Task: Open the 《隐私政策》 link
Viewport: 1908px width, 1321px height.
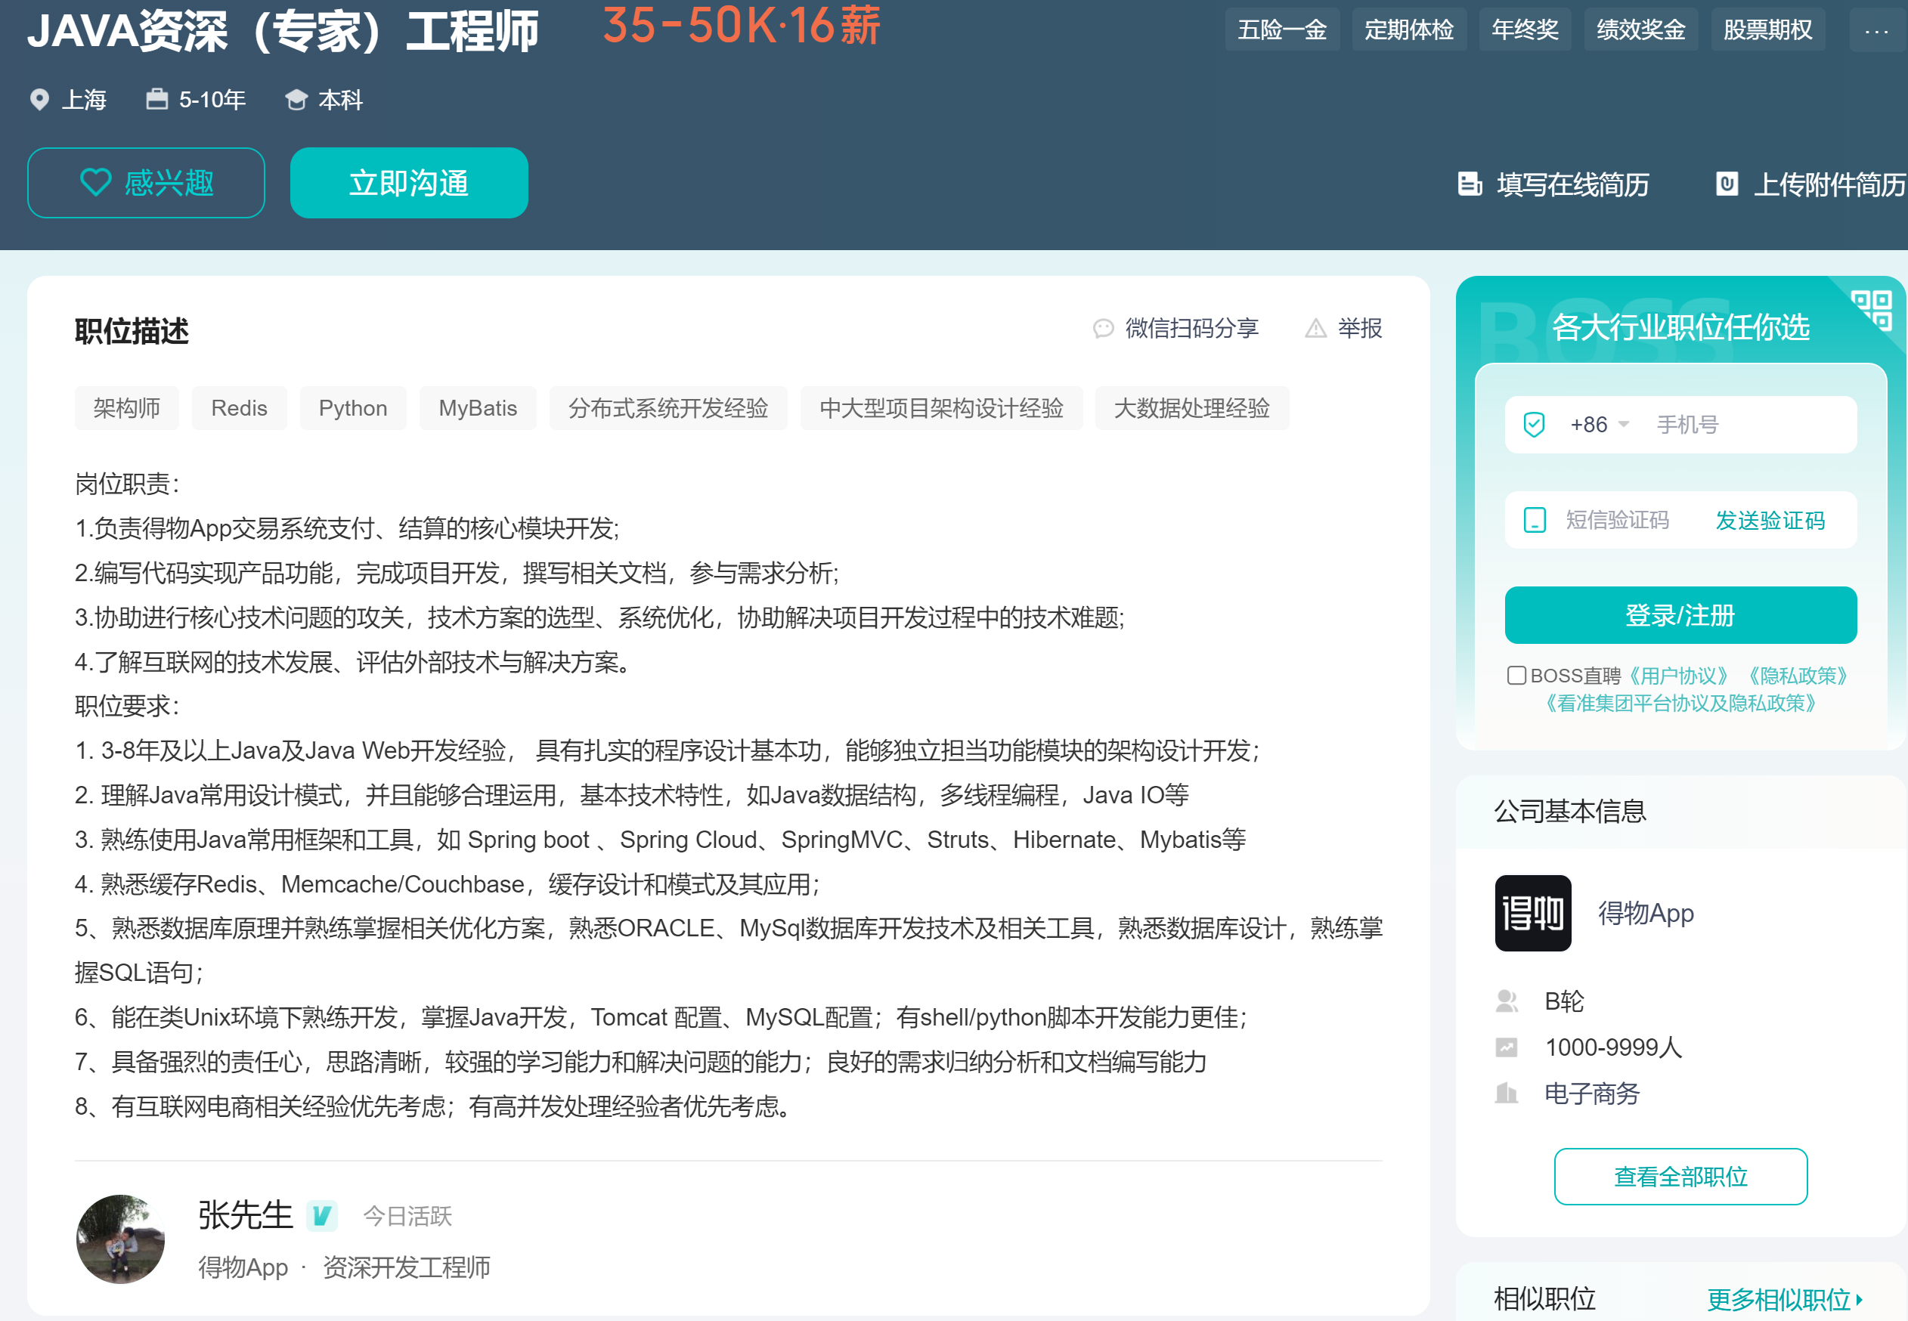Action: coord(1798,676)
